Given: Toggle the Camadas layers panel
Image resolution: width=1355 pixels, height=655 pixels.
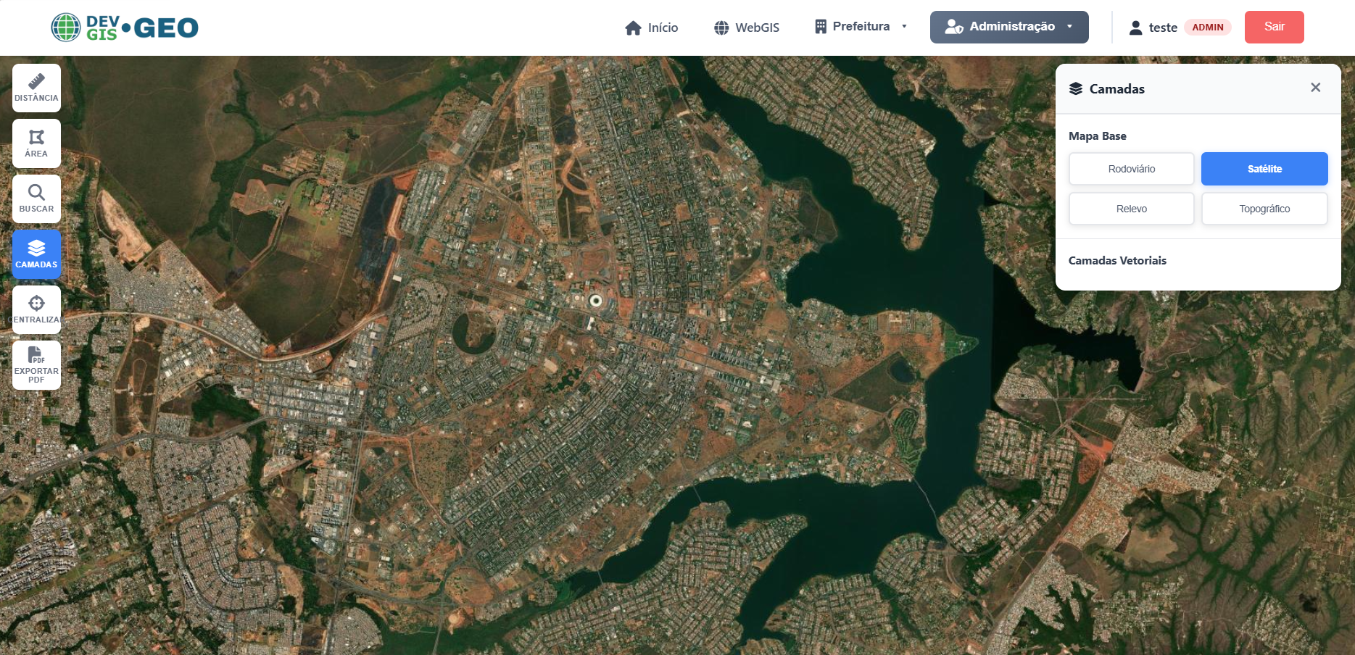Looking at the screenshot, I should click(36, 254).
